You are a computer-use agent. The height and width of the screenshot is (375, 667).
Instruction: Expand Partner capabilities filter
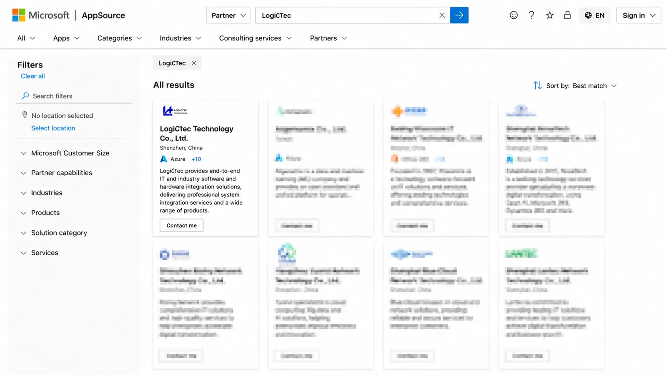click(x=56, y=172)
